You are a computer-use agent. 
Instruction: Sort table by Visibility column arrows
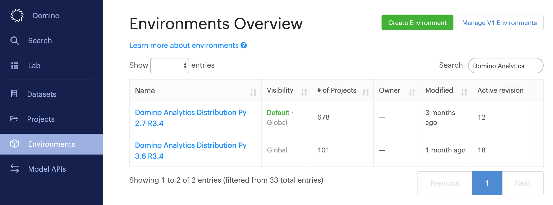[x=304, y=92]
